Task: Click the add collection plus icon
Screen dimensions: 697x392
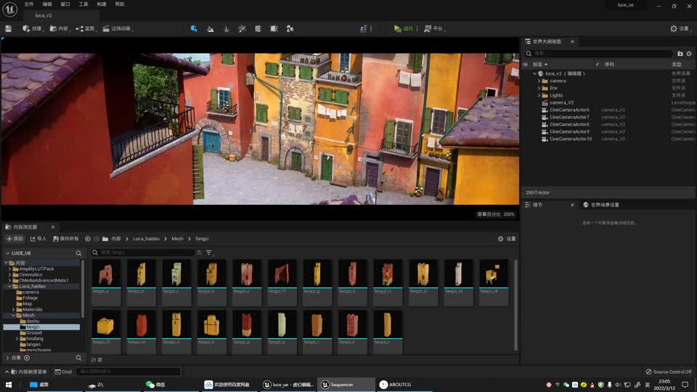Action: 27,358
